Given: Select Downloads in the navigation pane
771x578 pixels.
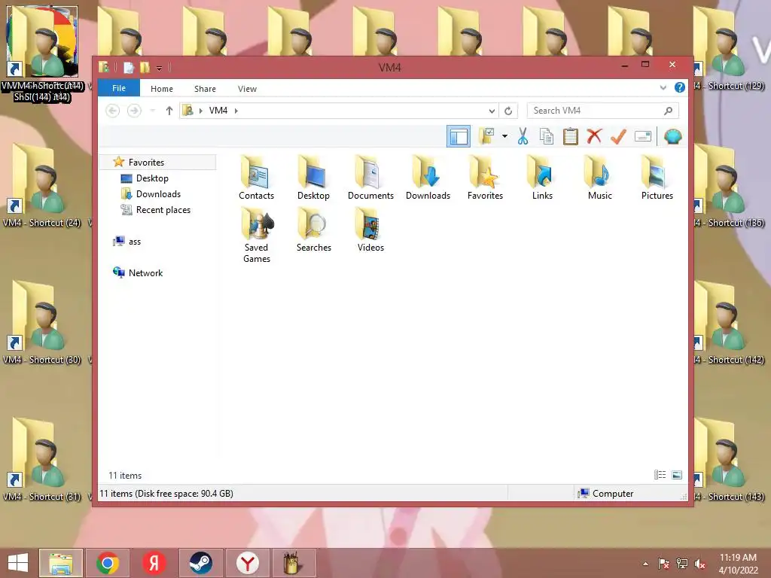Looking at the screenshot, I should click(158, 193).
